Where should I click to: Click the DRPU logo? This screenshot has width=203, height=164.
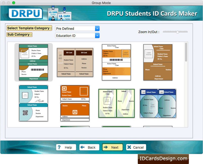[26, 13]
